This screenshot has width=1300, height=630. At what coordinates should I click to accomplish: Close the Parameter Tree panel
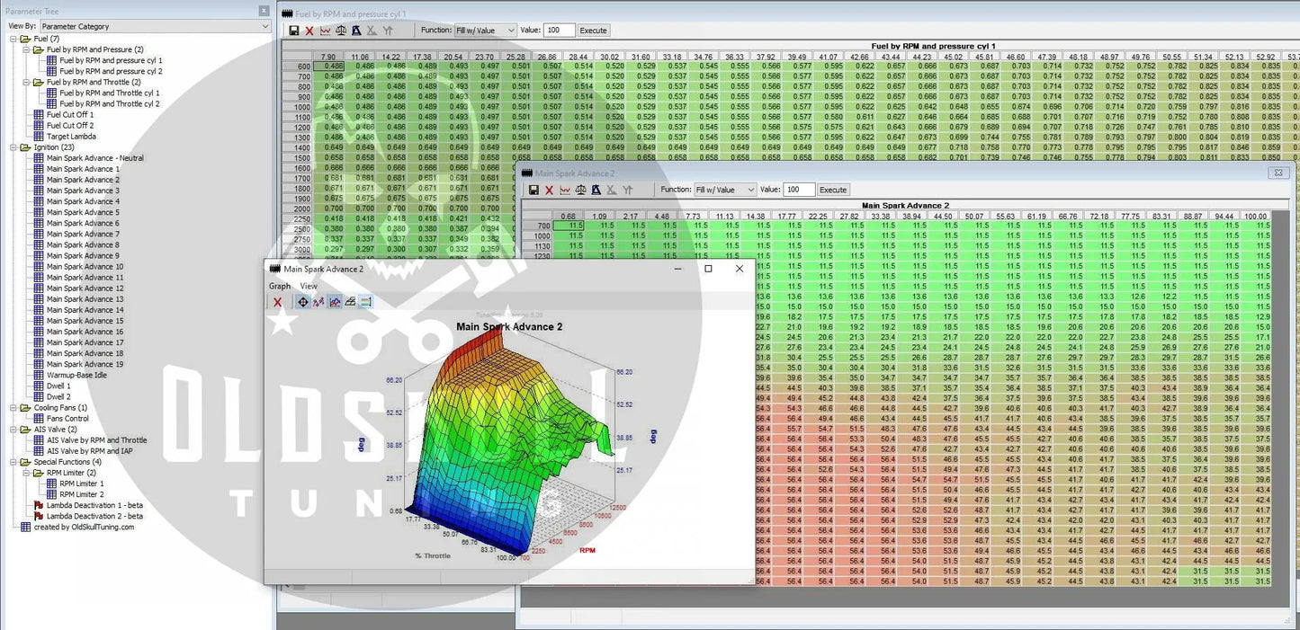tap(264, 11)
